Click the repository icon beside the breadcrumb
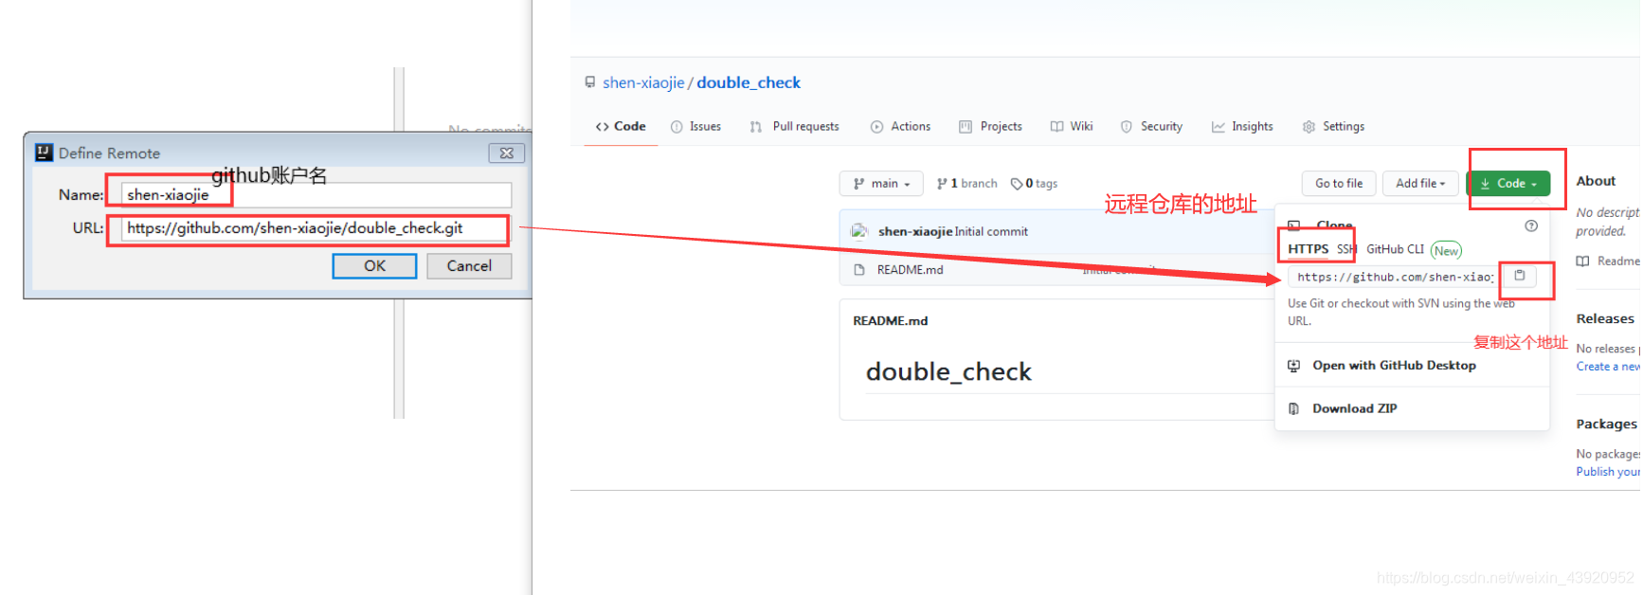The width and height of the screenshot is (1643, 595). (x=590, y=82)
